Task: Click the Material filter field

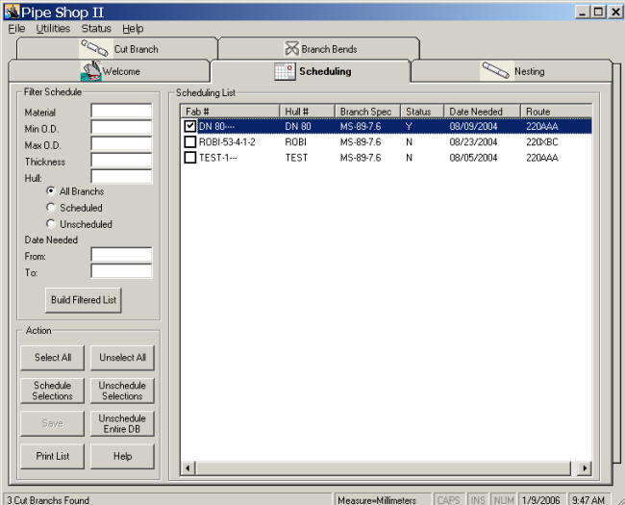Action: click(121, 111)
